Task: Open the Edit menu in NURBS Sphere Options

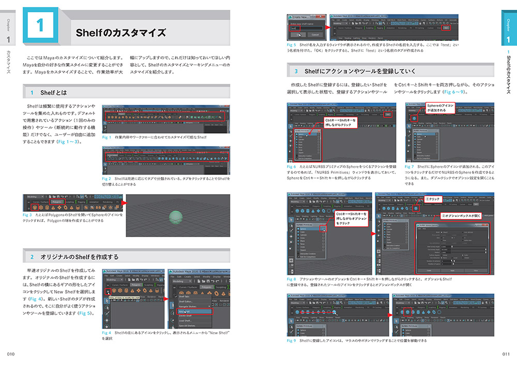Action: point(418,230)
